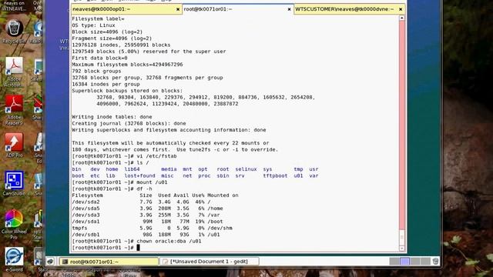Close the WTSCUSTOMER\neaves tab
493x277 pixels.
click(401, 9)
